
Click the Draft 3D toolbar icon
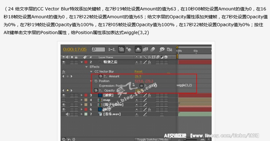129,50
